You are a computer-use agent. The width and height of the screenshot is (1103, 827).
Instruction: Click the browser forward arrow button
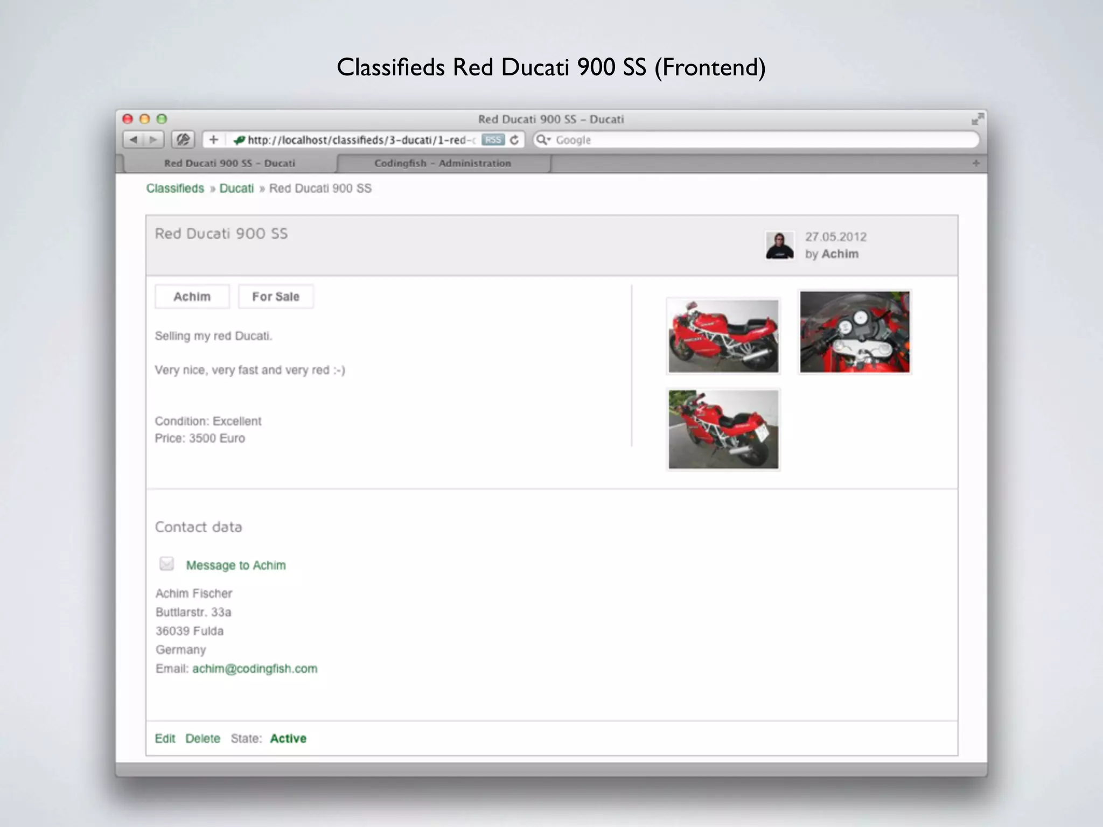pos(153,140)
